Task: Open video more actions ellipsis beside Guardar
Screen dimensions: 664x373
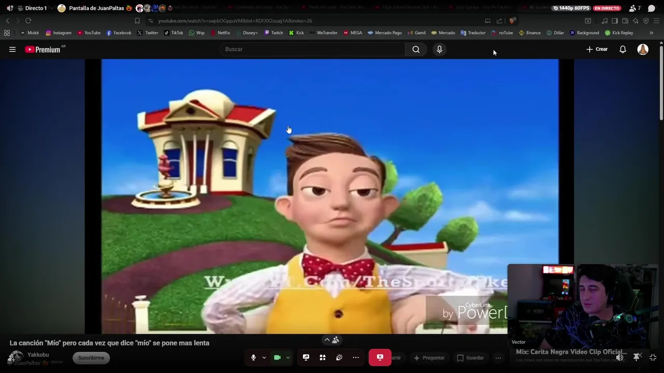Action: [x=498, y=358]
